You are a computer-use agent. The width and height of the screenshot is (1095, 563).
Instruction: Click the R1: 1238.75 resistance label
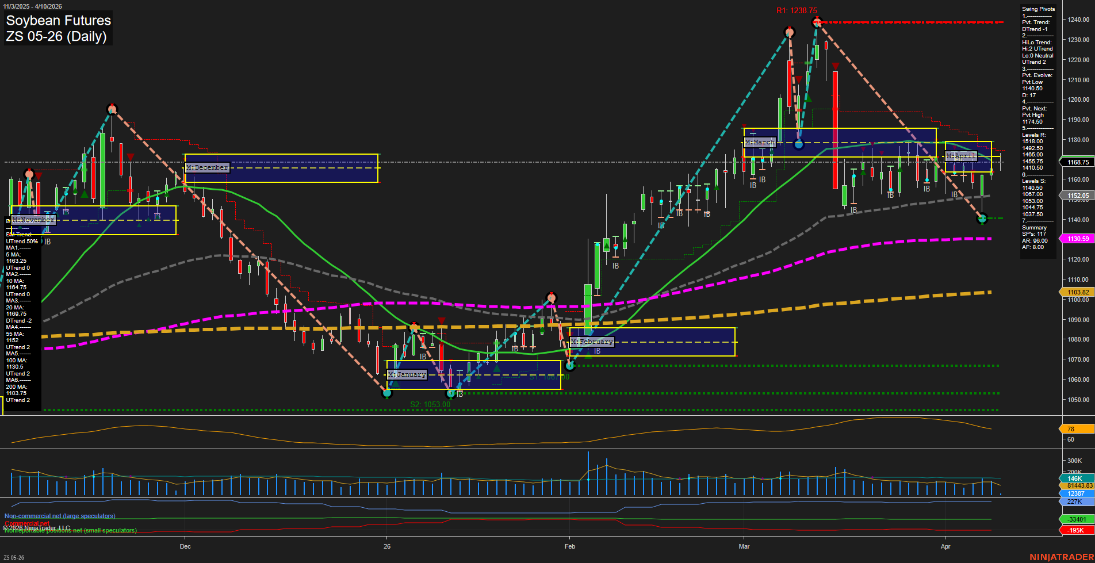(798, 10)
